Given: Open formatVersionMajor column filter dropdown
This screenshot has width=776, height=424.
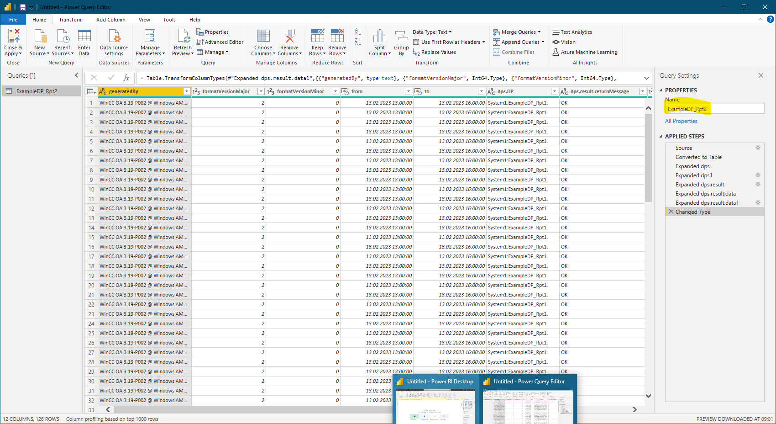Looking at the screenshot, I should click(x=261, y=91).
